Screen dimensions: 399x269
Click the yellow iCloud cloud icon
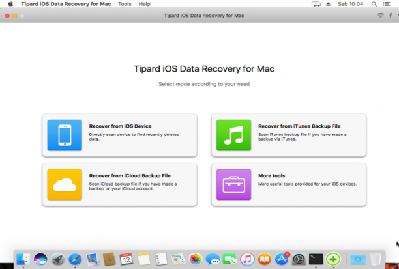(x=65, y=184)
